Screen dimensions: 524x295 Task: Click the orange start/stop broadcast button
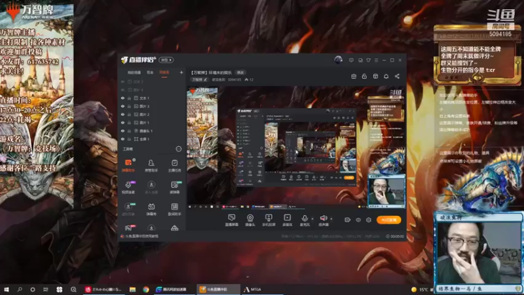389,220
